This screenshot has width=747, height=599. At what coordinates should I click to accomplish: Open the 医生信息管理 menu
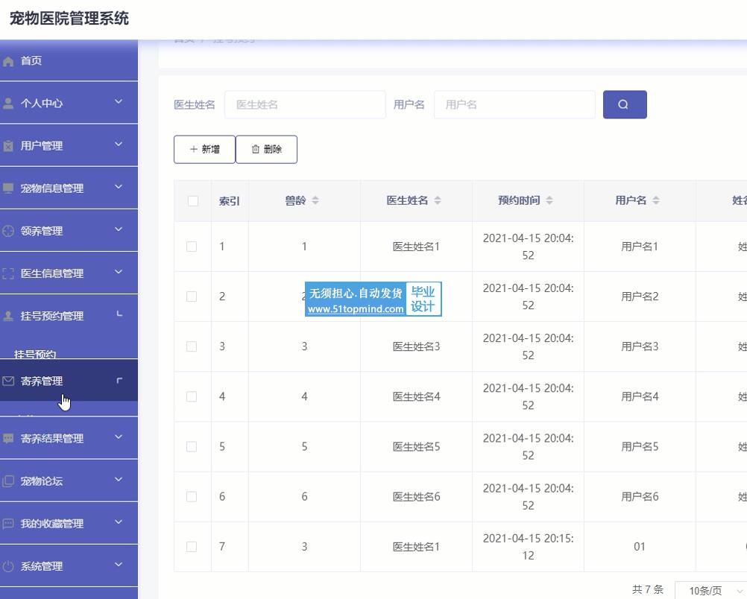tap(52, 273)
